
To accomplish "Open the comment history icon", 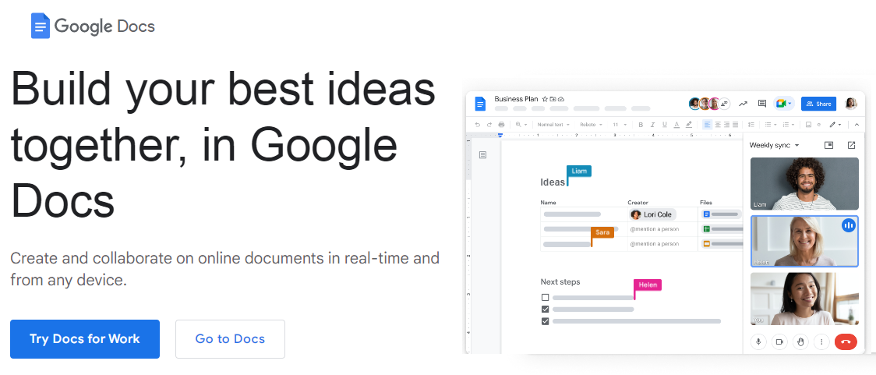I will (x=762, y=104).
